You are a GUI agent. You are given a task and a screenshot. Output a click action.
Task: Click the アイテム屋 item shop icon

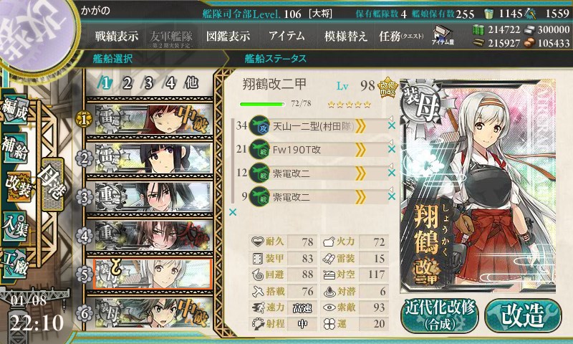[x=443, y=35]
